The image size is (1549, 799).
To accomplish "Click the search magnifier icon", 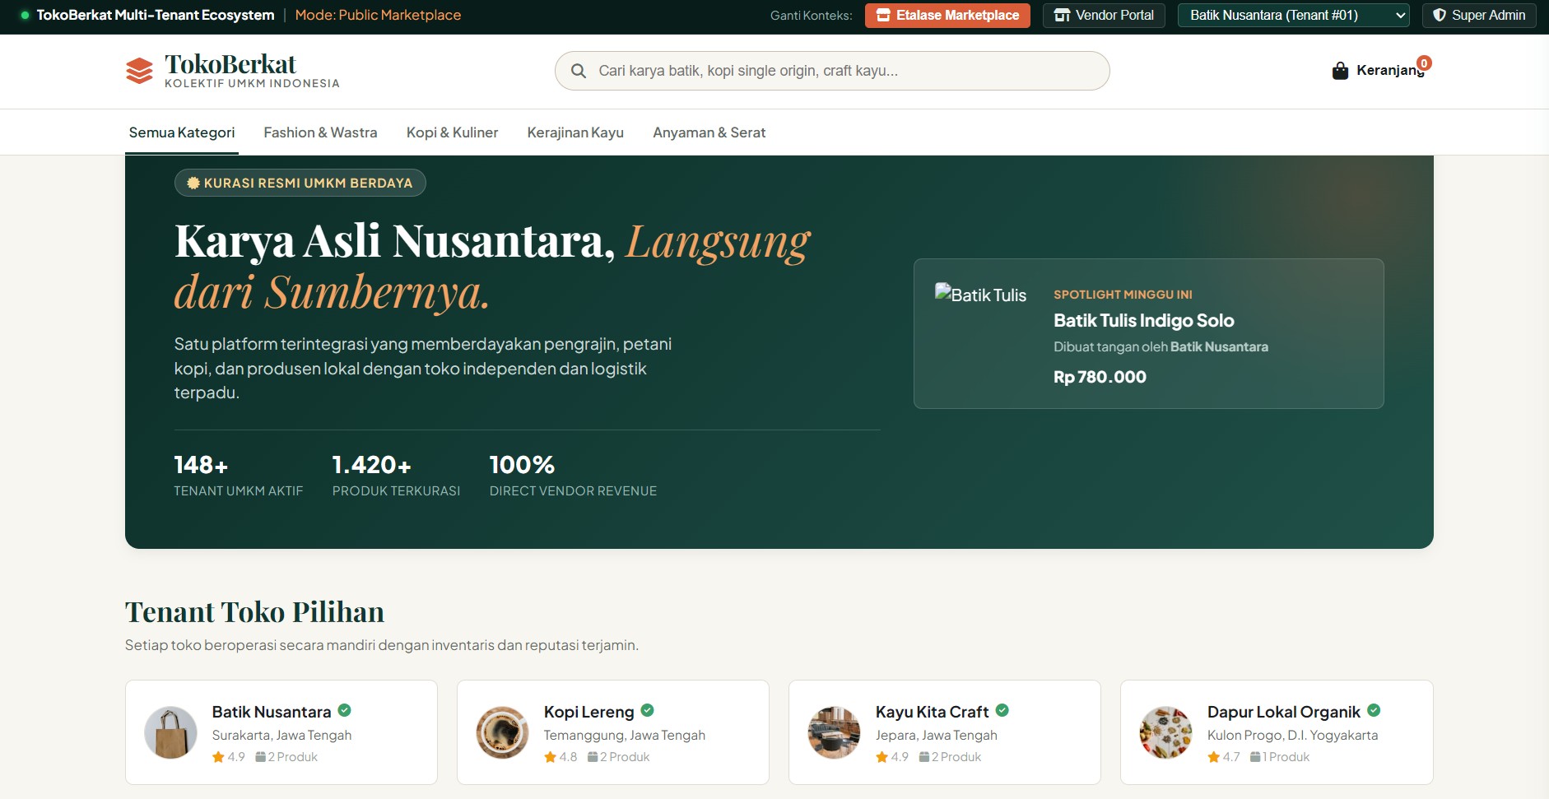I will click(579, 71).
